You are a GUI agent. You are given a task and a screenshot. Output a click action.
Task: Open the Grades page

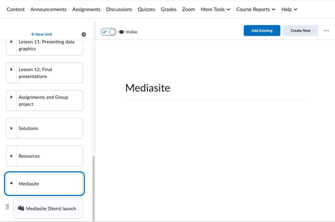pos(169,9)
